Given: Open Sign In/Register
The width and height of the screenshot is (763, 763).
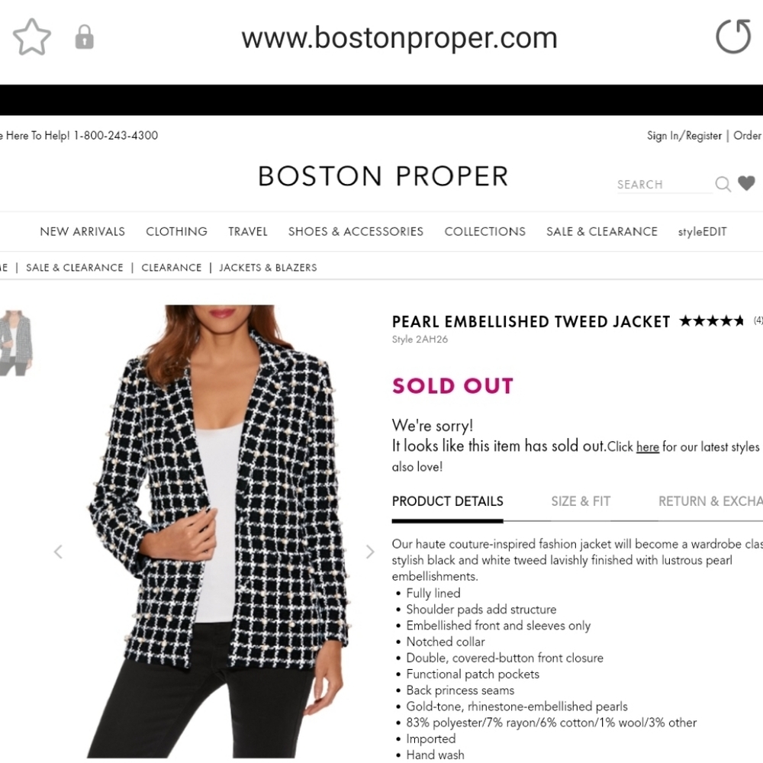Looking at the screenshot, I should coord(684,135).
